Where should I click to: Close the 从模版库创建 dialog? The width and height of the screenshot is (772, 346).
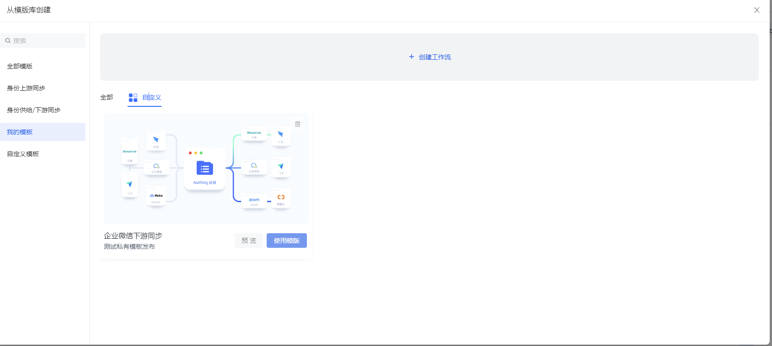[x=757, y=10]
